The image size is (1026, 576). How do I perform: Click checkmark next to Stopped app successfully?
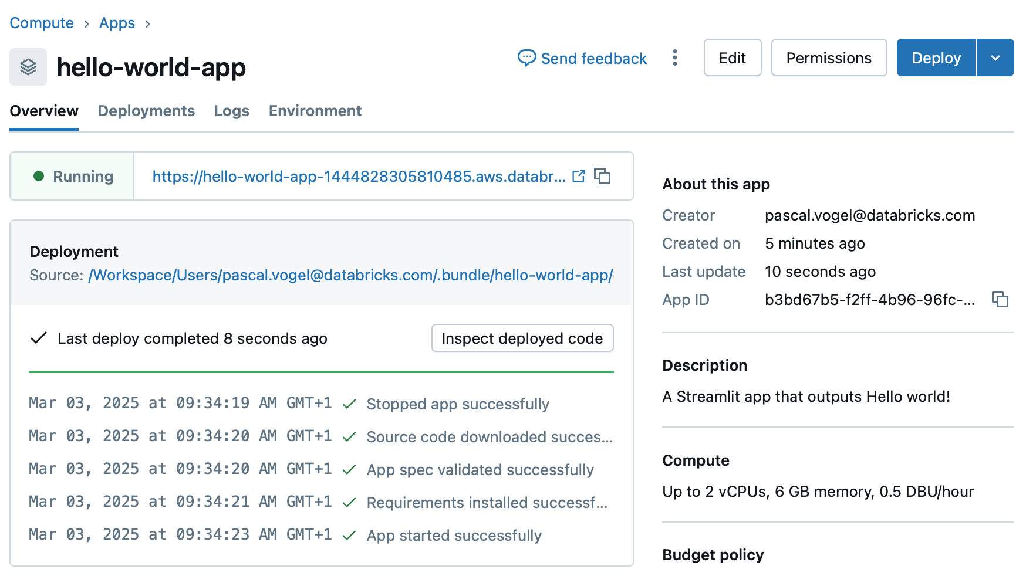[x=349, y=404]
